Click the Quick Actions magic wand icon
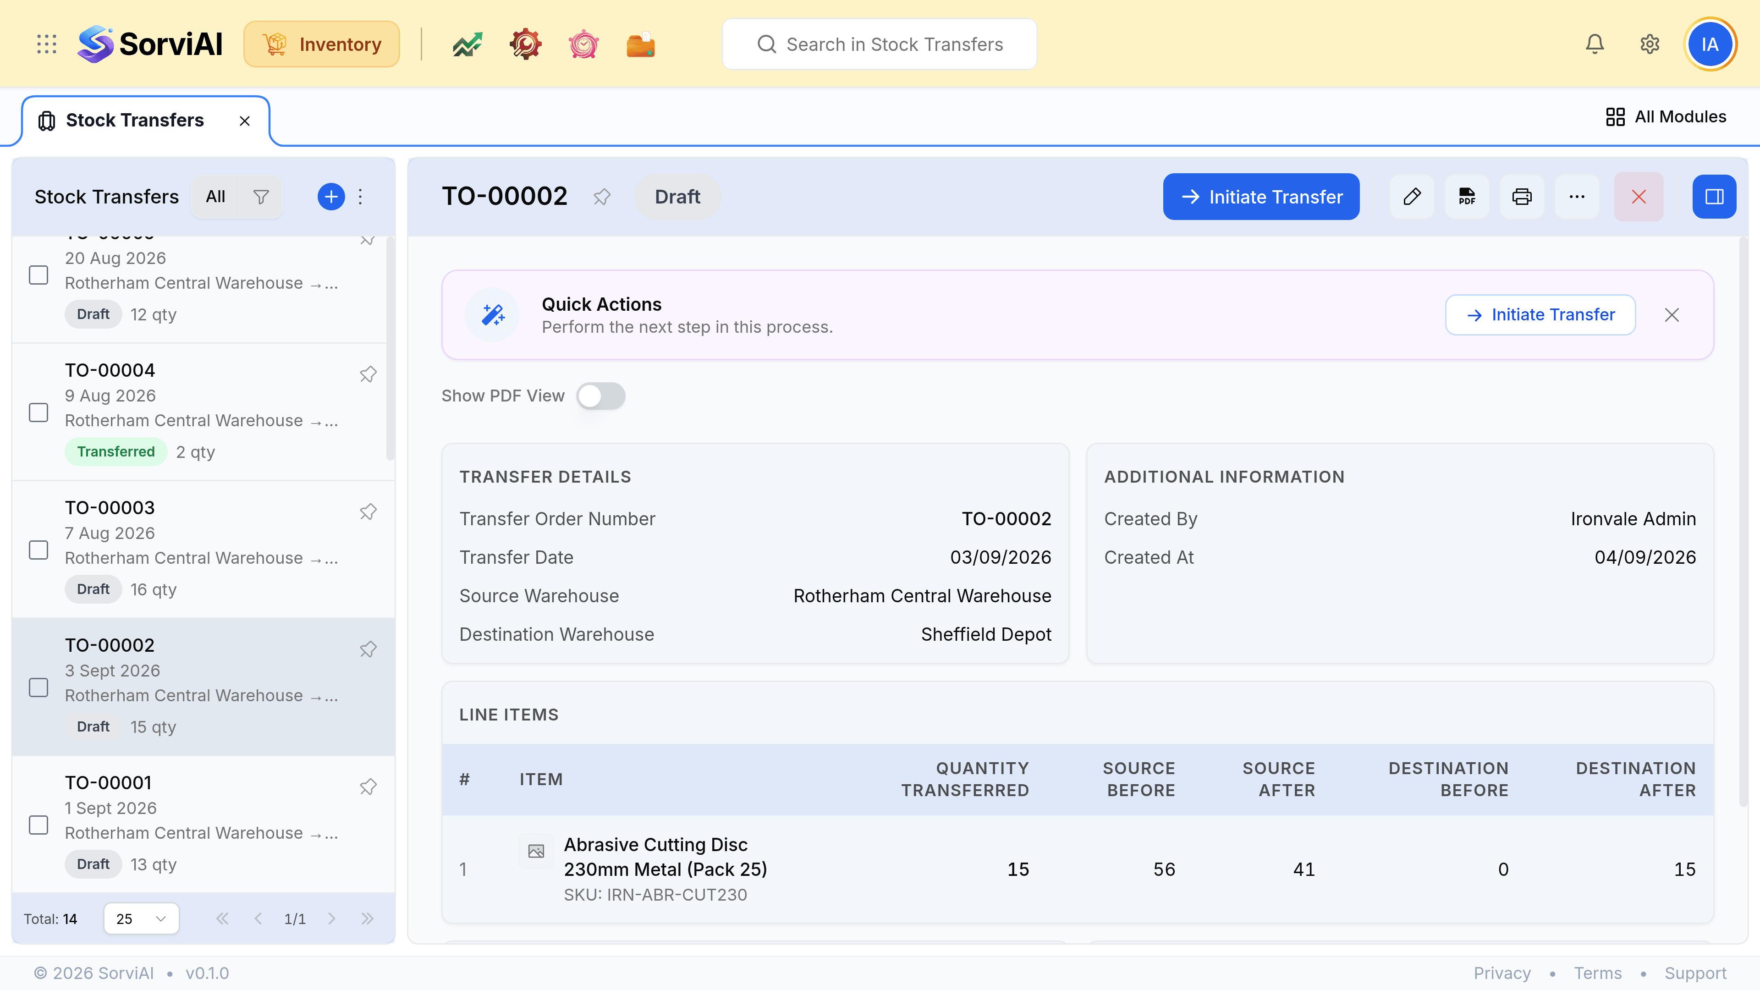 [x=493, y=315]
